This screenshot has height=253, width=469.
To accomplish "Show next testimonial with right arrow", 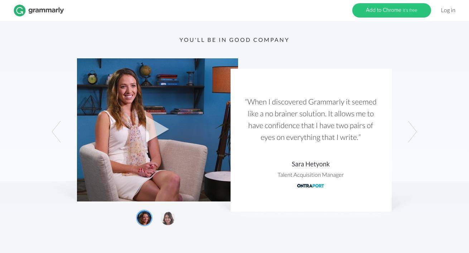I will point(412,131).
